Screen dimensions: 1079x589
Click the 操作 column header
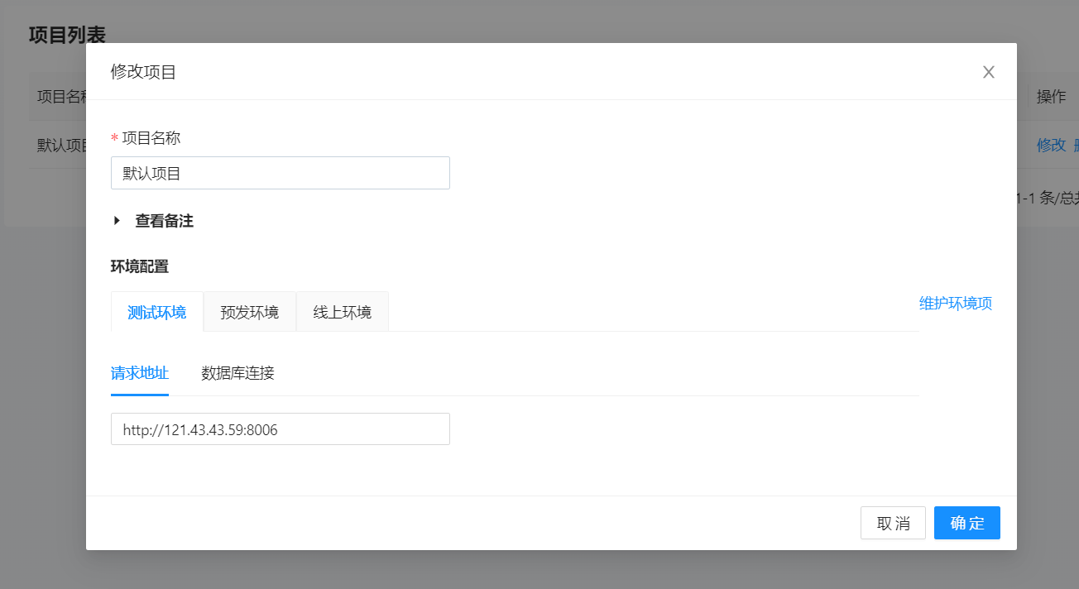[x=1050, y=97]
